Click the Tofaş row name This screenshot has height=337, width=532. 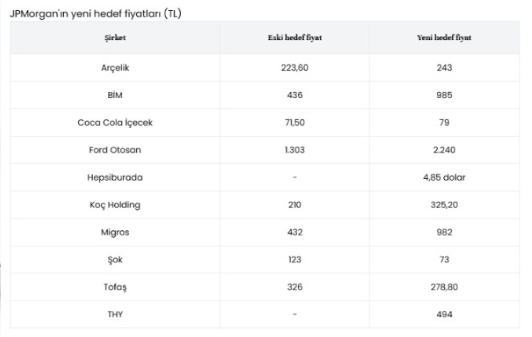(116, 287)
